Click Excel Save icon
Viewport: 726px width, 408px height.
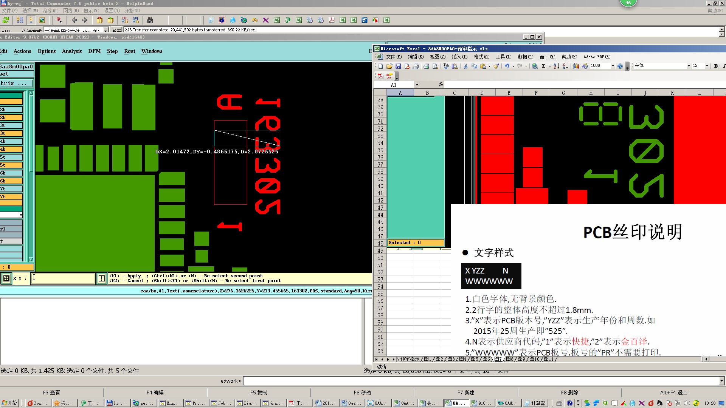coord(398,66)
